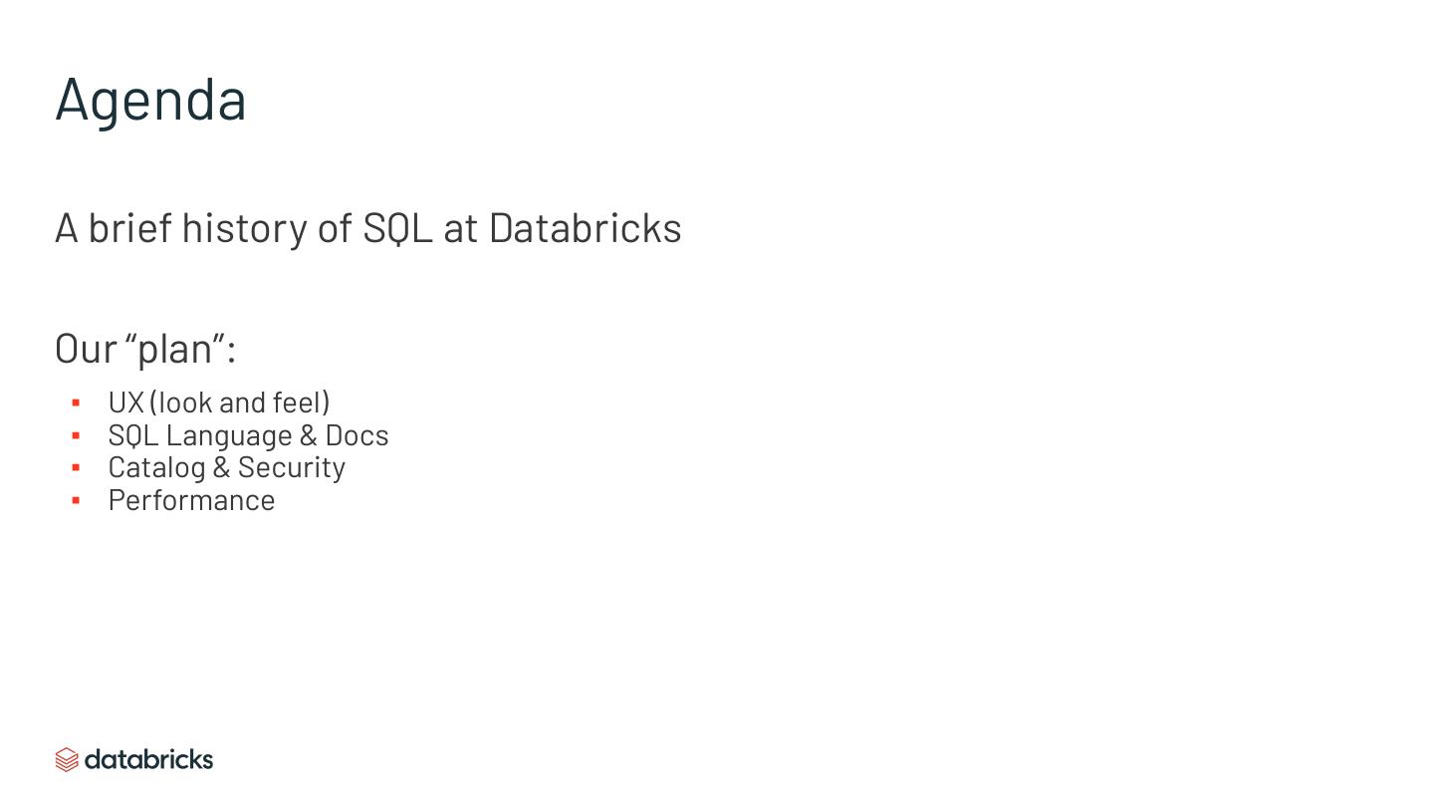The height and width of the screenshot is (807, 1434).
Task: Select the 'Our "plan":' heading
Action: 145,349
